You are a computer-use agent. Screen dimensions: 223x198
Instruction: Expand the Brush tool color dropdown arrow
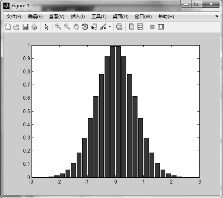(x=110, y=27)
